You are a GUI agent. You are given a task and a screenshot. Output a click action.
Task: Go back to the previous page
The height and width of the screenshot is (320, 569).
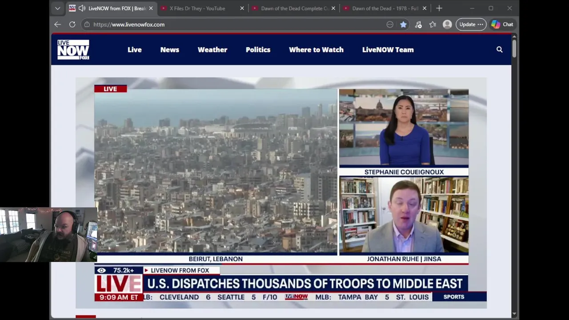tap(57, 24)
